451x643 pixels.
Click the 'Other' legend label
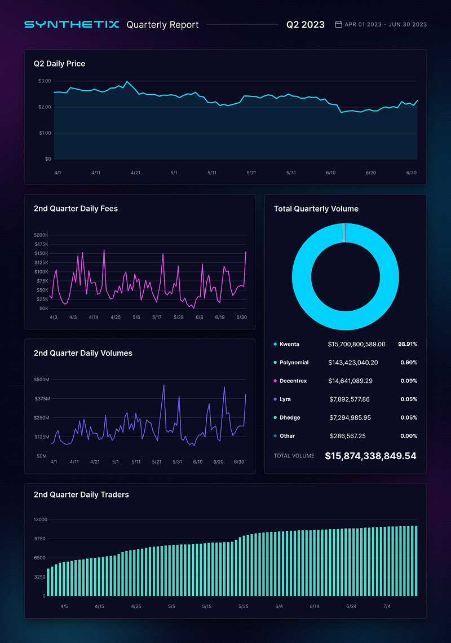(x=287, y=436)
